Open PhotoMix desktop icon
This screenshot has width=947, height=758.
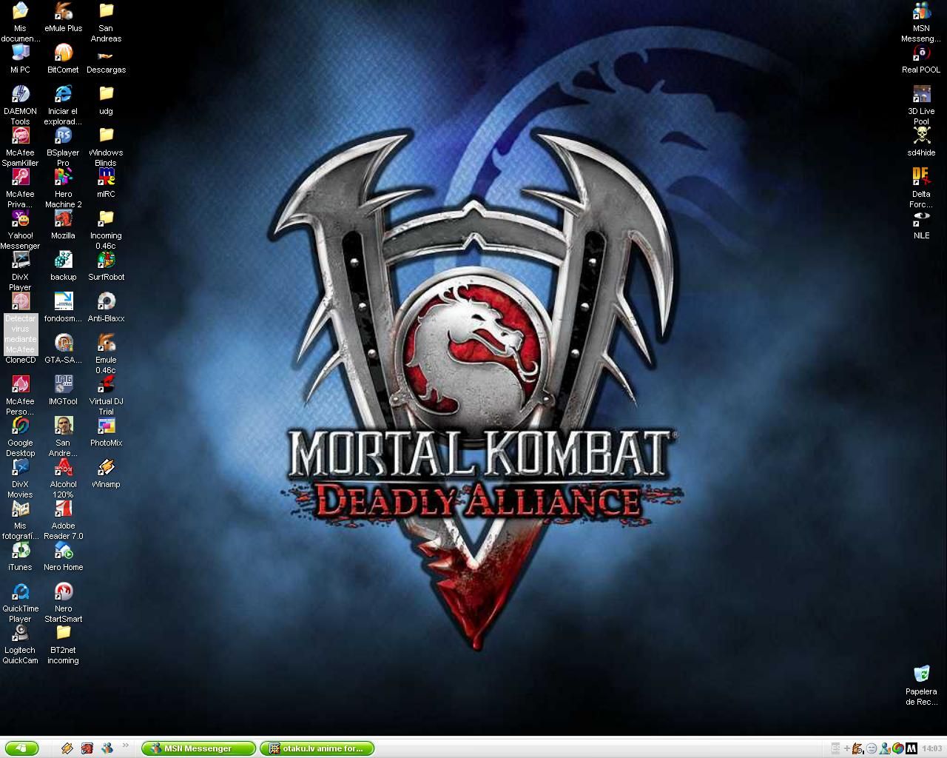click(106, 426)
